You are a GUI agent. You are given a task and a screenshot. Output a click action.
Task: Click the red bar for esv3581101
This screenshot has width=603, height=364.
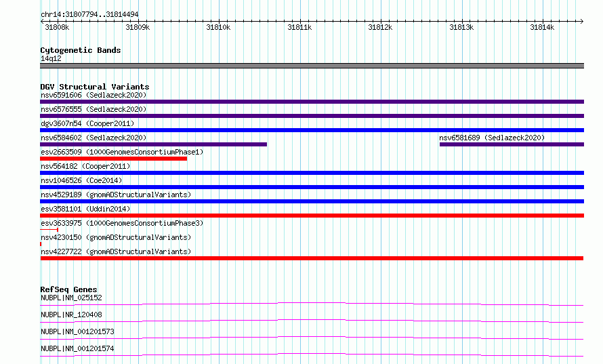tap(312, 216)
